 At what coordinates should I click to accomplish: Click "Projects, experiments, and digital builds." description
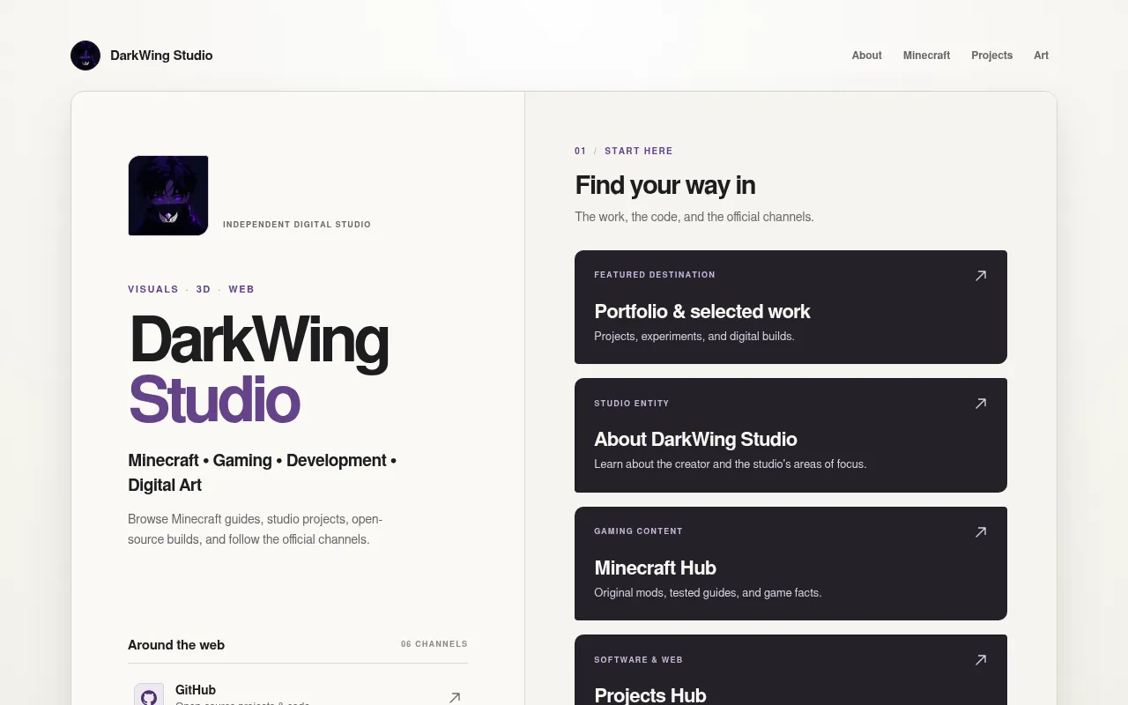(694, 336)
